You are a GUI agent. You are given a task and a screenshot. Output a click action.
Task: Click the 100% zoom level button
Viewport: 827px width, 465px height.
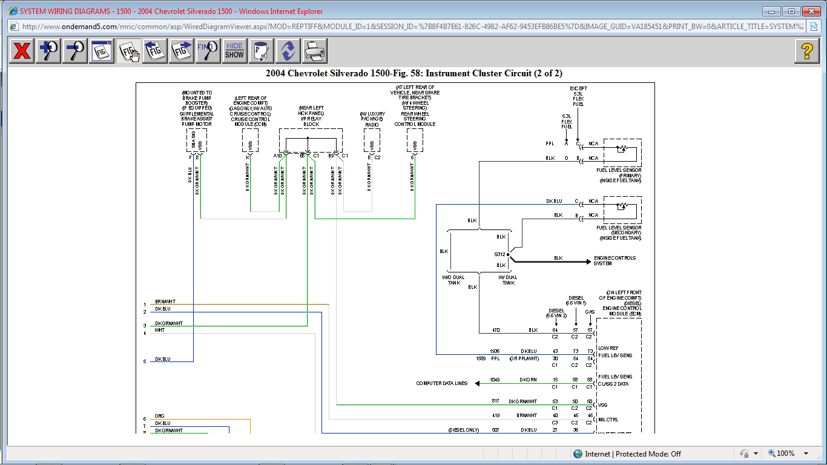tap(781, 453)
